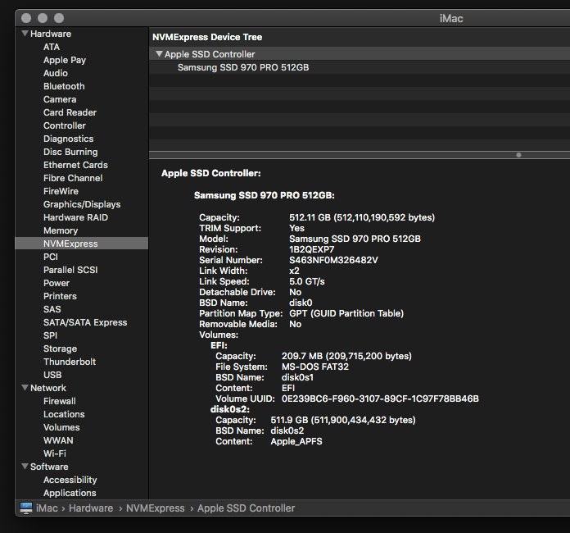The height and width of the screenshot is (533, 570).
Task: Click the pane divider resize handle dot
Action: point(518,154)
